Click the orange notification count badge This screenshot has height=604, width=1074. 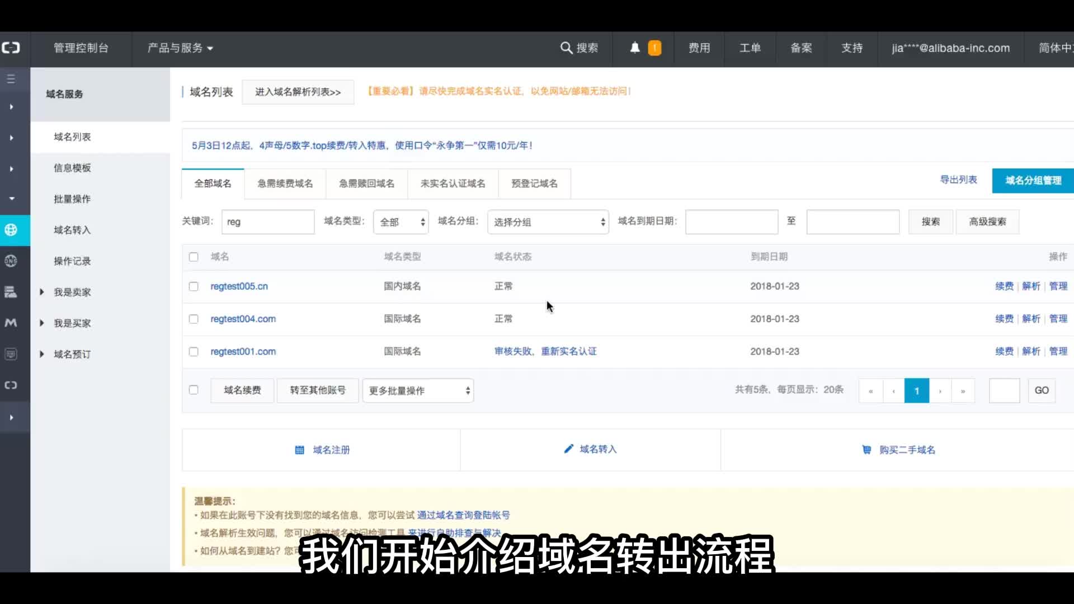pos(654,48)
